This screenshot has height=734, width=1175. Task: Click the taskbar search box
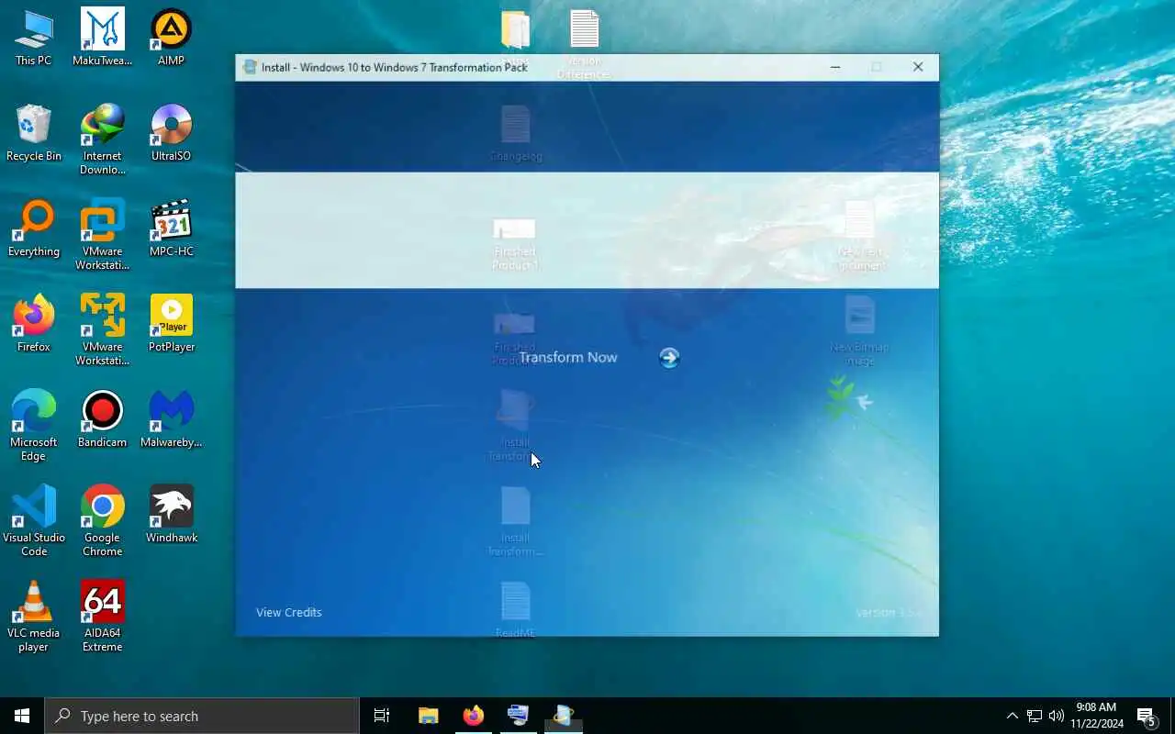(202, 716)
